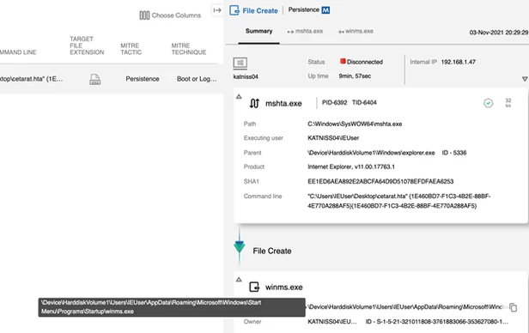Open the winms.exe tab
This screenshot has height=333, width=529.
tap(356, 32)
